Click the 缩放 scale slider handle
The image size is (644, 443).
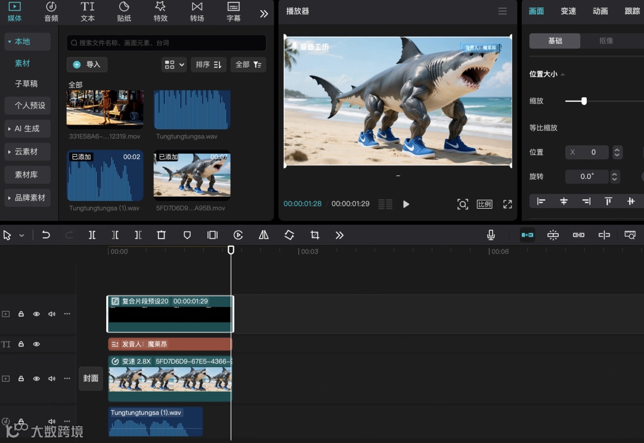coord(584,101)
